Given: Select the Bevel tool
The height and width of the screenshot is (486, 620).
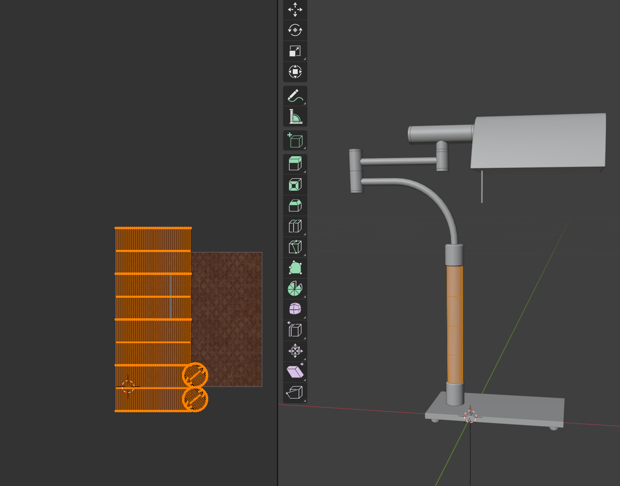Looking at the screenshot, I should (x=295, y=205).
